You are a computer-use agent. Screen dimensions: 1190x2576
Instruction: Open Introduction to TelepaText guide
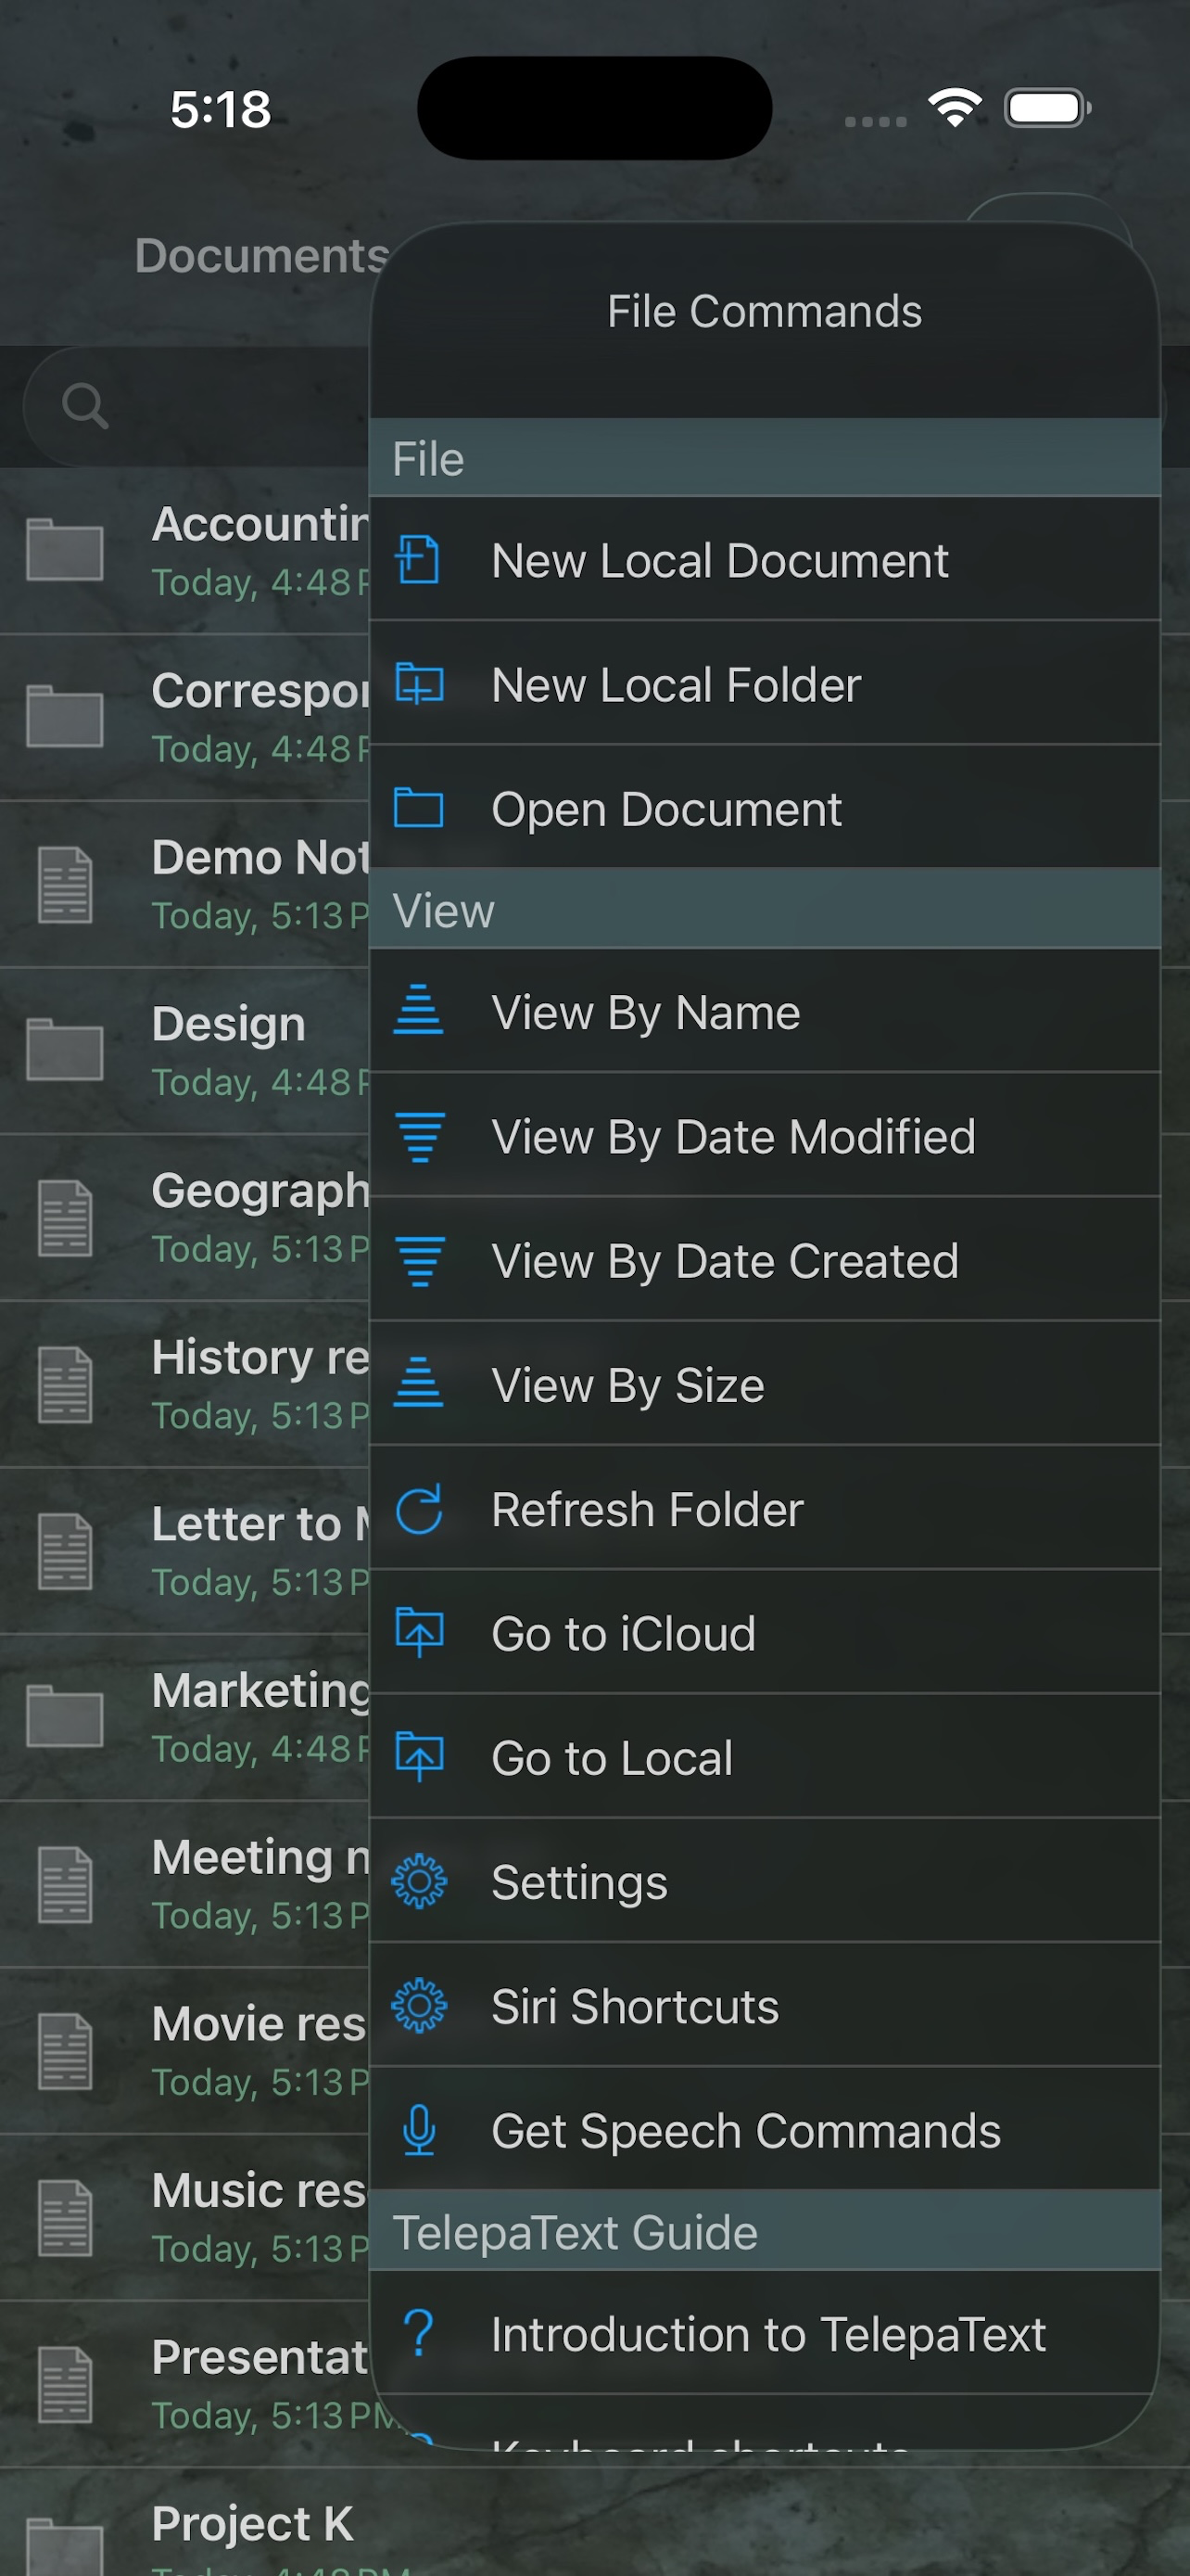pyautogui.click(x=766, y=2333)
